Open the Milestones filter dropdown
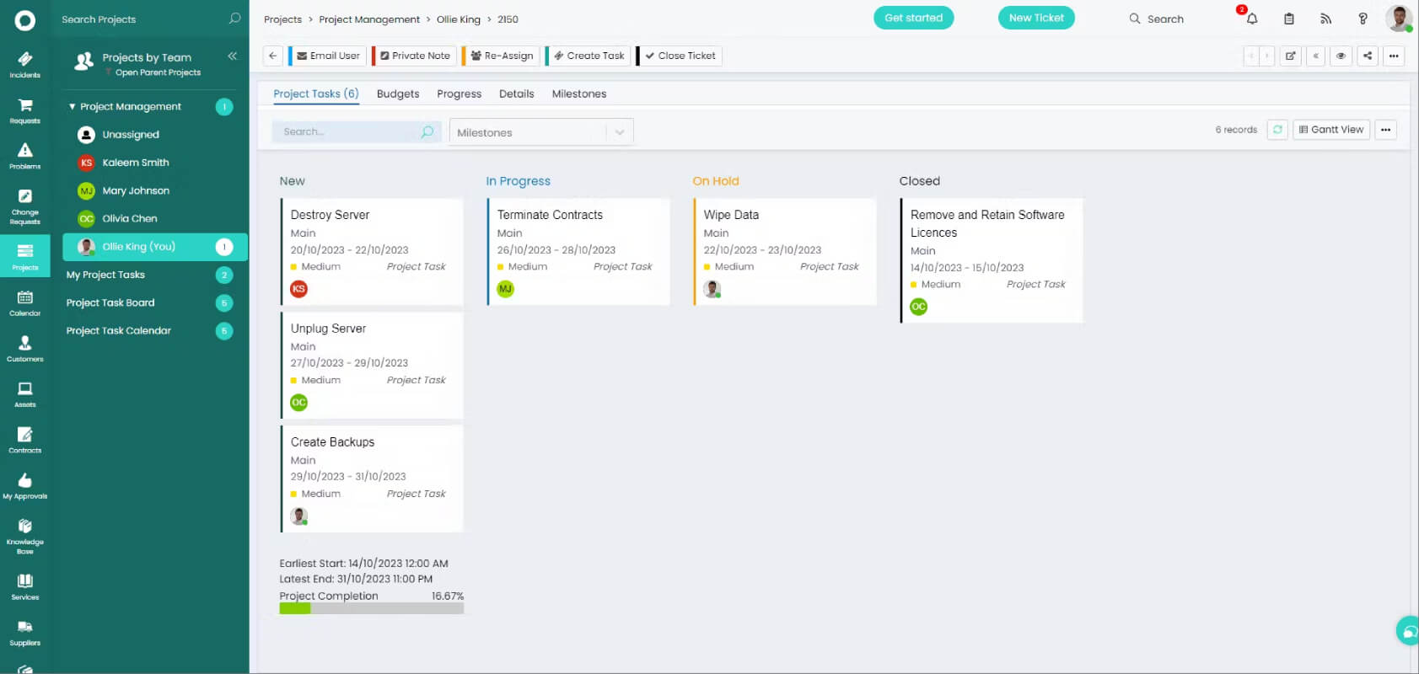Screen dimensions: 1419x674 (x=541, y=132)
